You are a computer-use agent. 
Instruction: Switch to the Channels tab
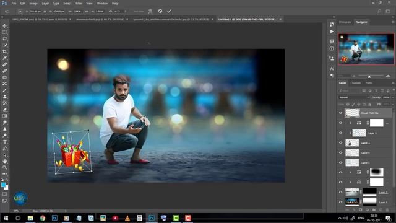coord(356,83)
